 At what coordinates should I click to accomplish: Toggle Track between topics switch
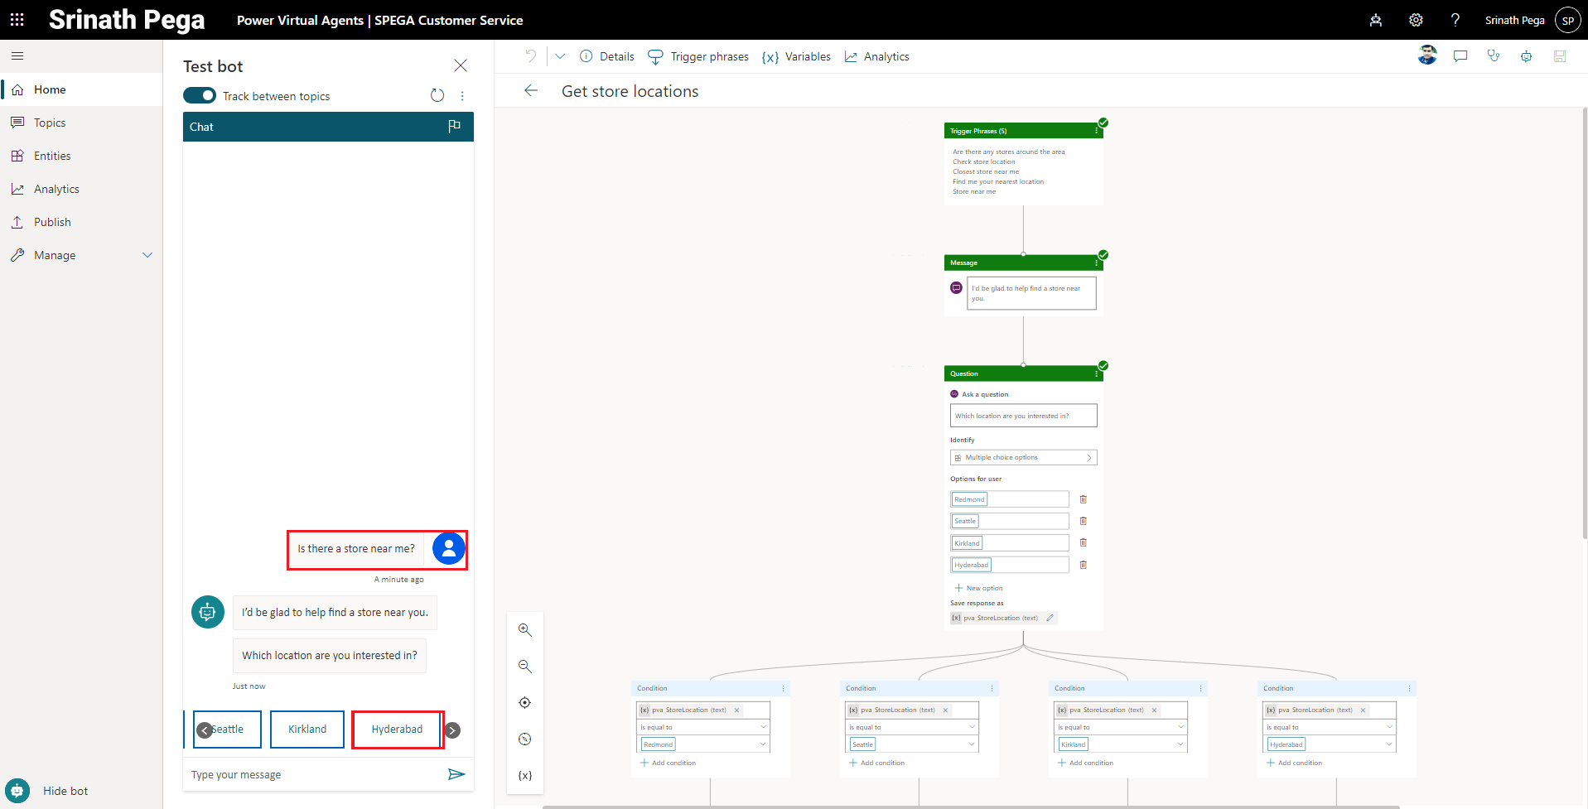200,96
